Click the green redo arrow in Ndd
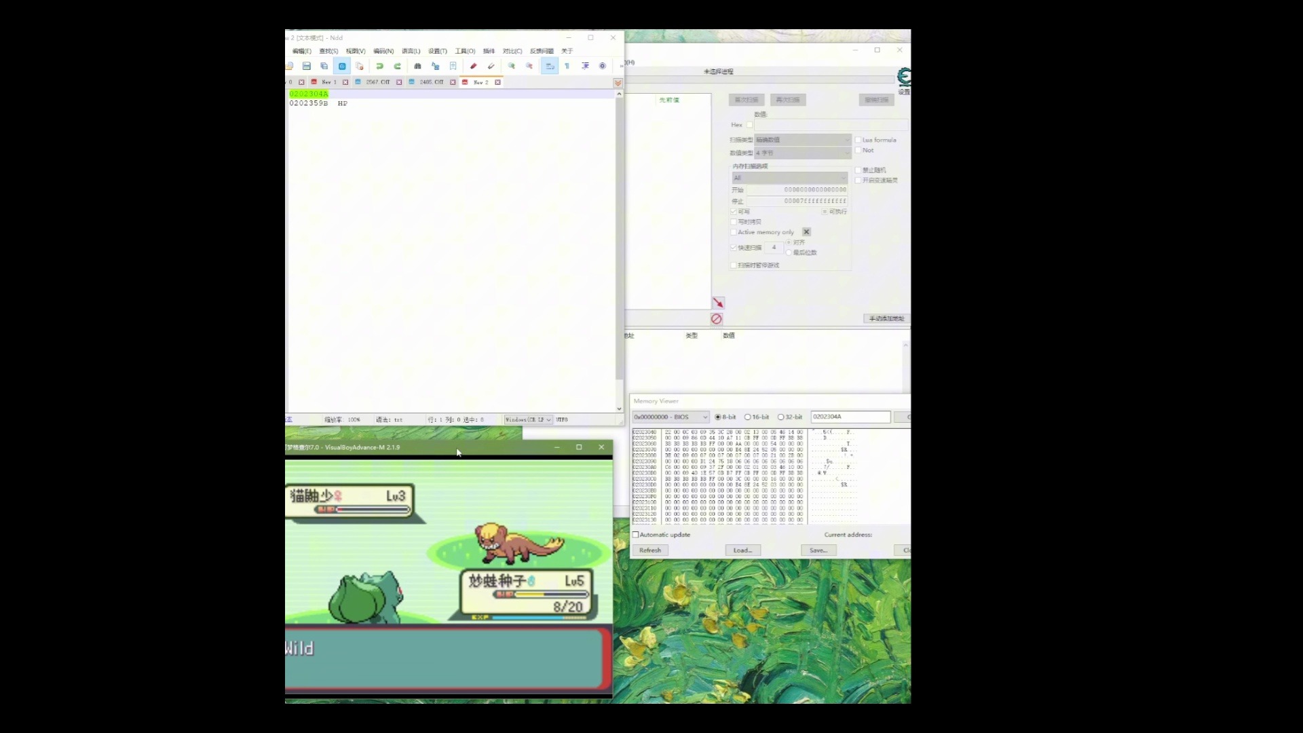The height and width of the screenshot is (733, 1303). [x=398, y=66]
